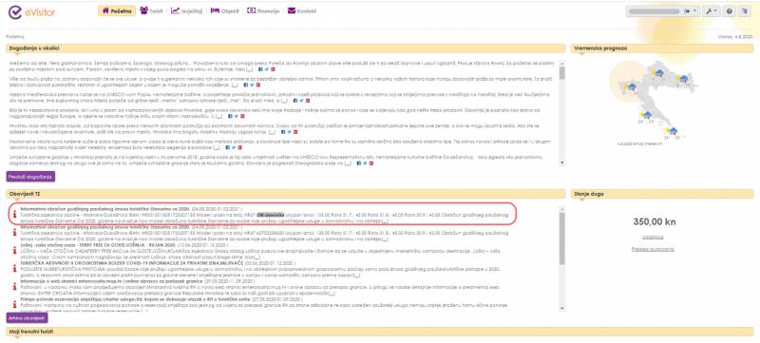
Task: Click info icon beside Primjer potvrde rezervacije notice
Action: [x=14, y=304]
